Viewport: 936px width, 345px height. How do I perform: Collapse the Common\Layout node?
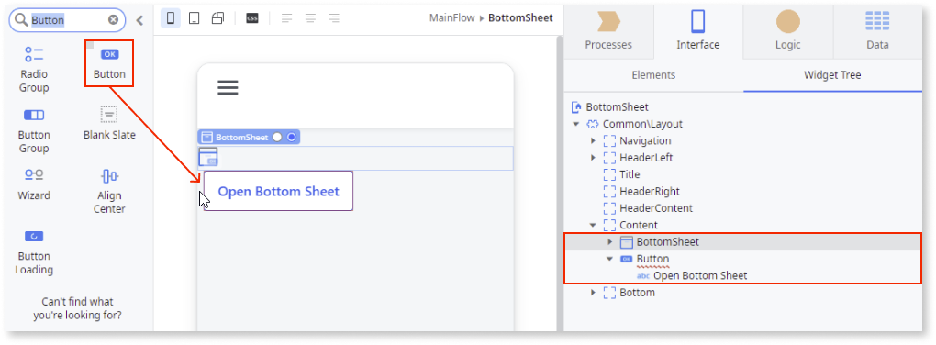tap(576, 124)
